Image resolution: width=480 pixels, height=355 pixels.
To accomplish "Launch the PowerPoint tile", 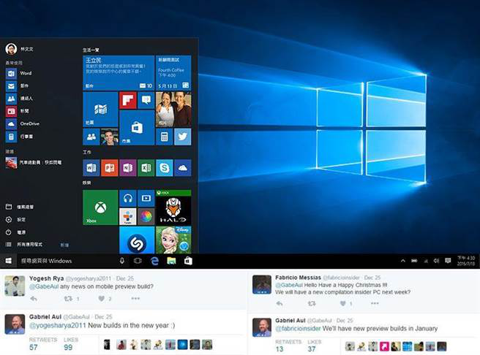I will click(x=110, y=168).
